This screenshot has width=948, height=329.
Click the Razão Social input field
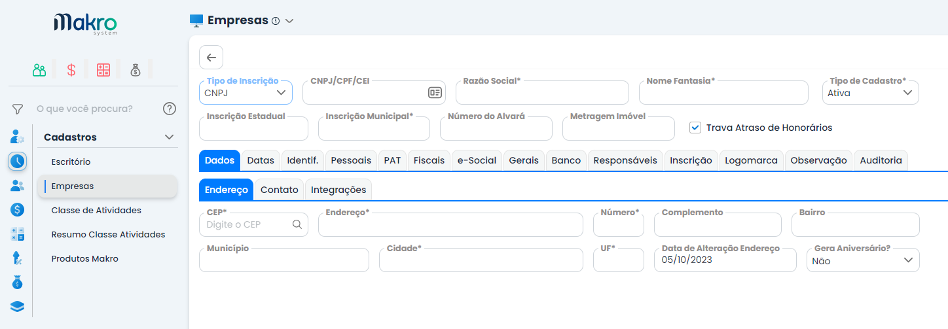[542, 92]
